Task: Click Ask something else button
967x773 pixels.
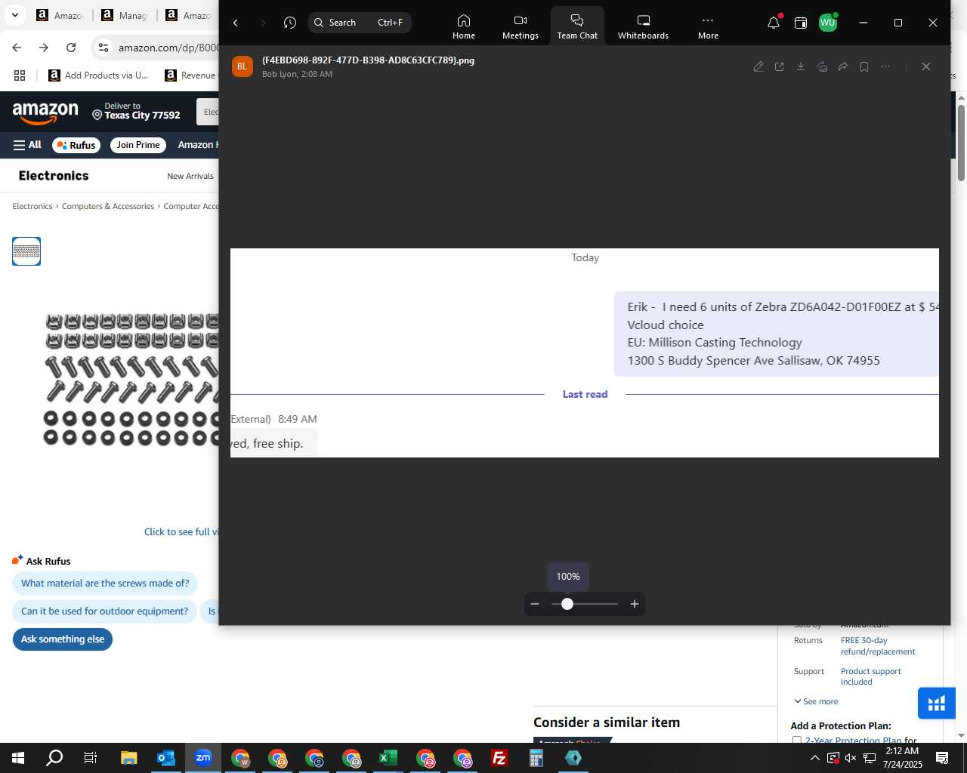Action: (x=63, y=639)
